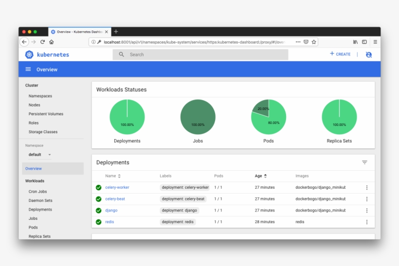Open Pods in the sidebar
Image resolution: width=399 pixels, height=266 pixels.
(x=33, y=228)
